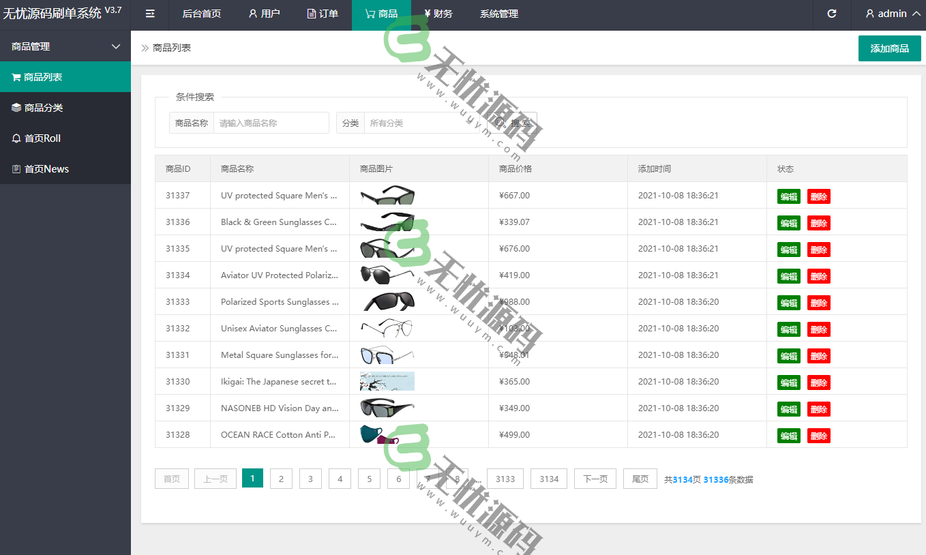This screenshot has height=555, width=926.
Task: Toggle the sidebar collapse hamburger icon
Action: [x=150, y=14]
